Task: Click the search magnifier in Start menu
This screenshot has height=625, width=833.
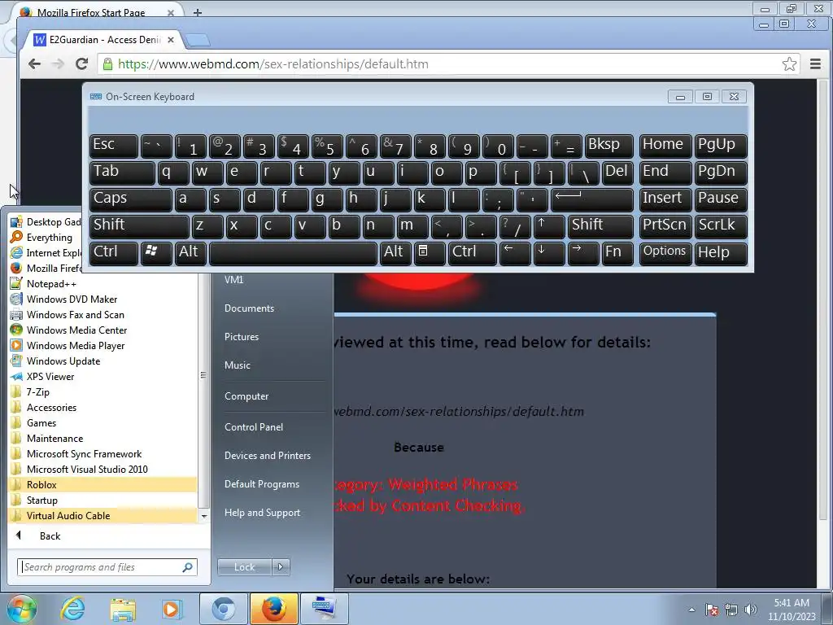Action: coord(187,567)
